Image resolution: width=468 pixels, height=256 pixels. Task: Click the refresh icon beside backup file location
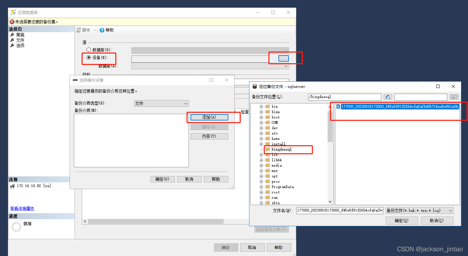point(388,97)
